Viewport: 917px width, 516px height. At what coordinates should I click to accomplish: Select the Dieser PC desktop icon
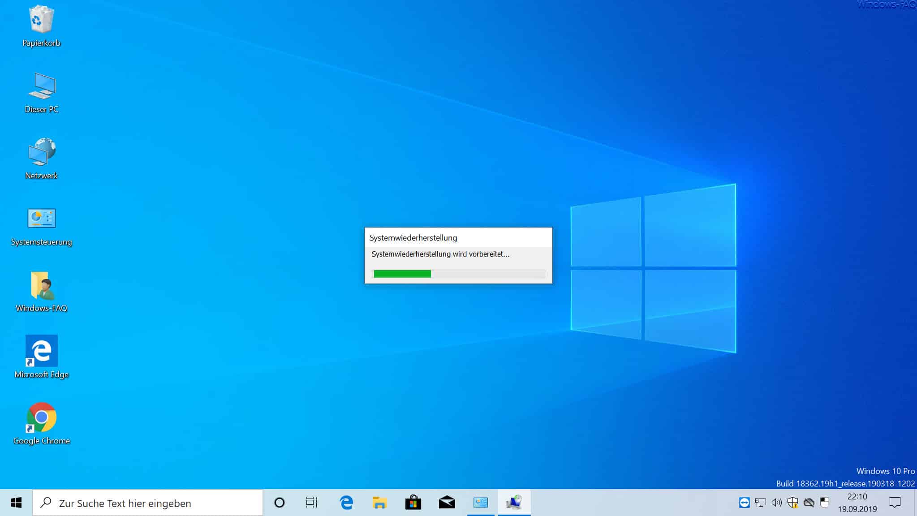[x=41, y=93]
